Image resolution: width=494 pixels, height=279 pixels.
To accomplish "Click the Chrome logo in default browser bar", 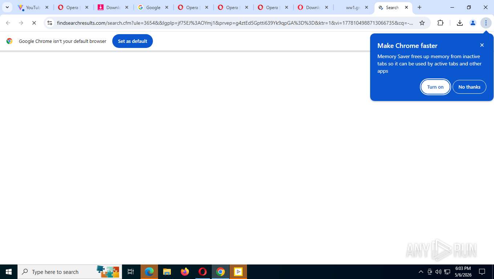I will point(9,41).
